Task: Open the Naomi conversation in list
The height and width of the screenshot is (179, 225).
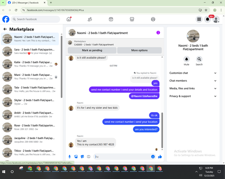Action: click(30, 39)
